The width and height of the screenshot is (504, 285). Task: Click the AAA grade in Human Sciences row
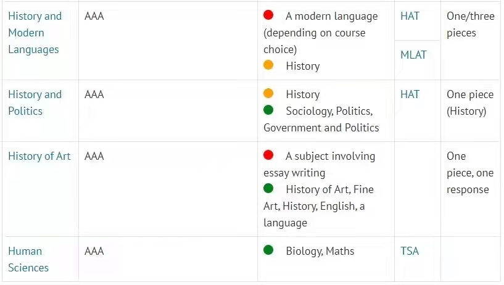point(94,251)
